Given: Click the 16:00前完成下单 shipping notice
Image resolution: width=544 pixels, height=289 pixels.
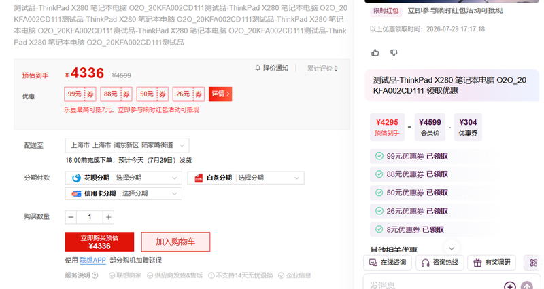Looking at the screenshot, I should point(129,160).
